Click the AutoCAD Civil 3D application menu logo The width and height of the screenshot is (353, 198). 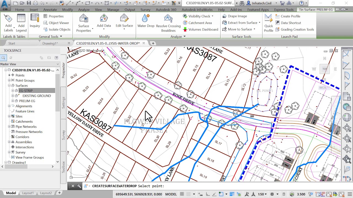(5, 5)
